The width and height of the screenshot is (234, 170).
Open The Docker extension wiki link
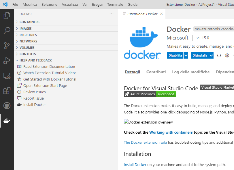[x=145, y=142]
